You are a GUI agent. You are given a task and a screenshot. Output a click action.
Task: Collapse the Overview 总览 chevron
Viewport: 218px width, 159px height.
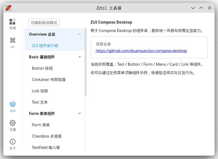coord(80,34)
